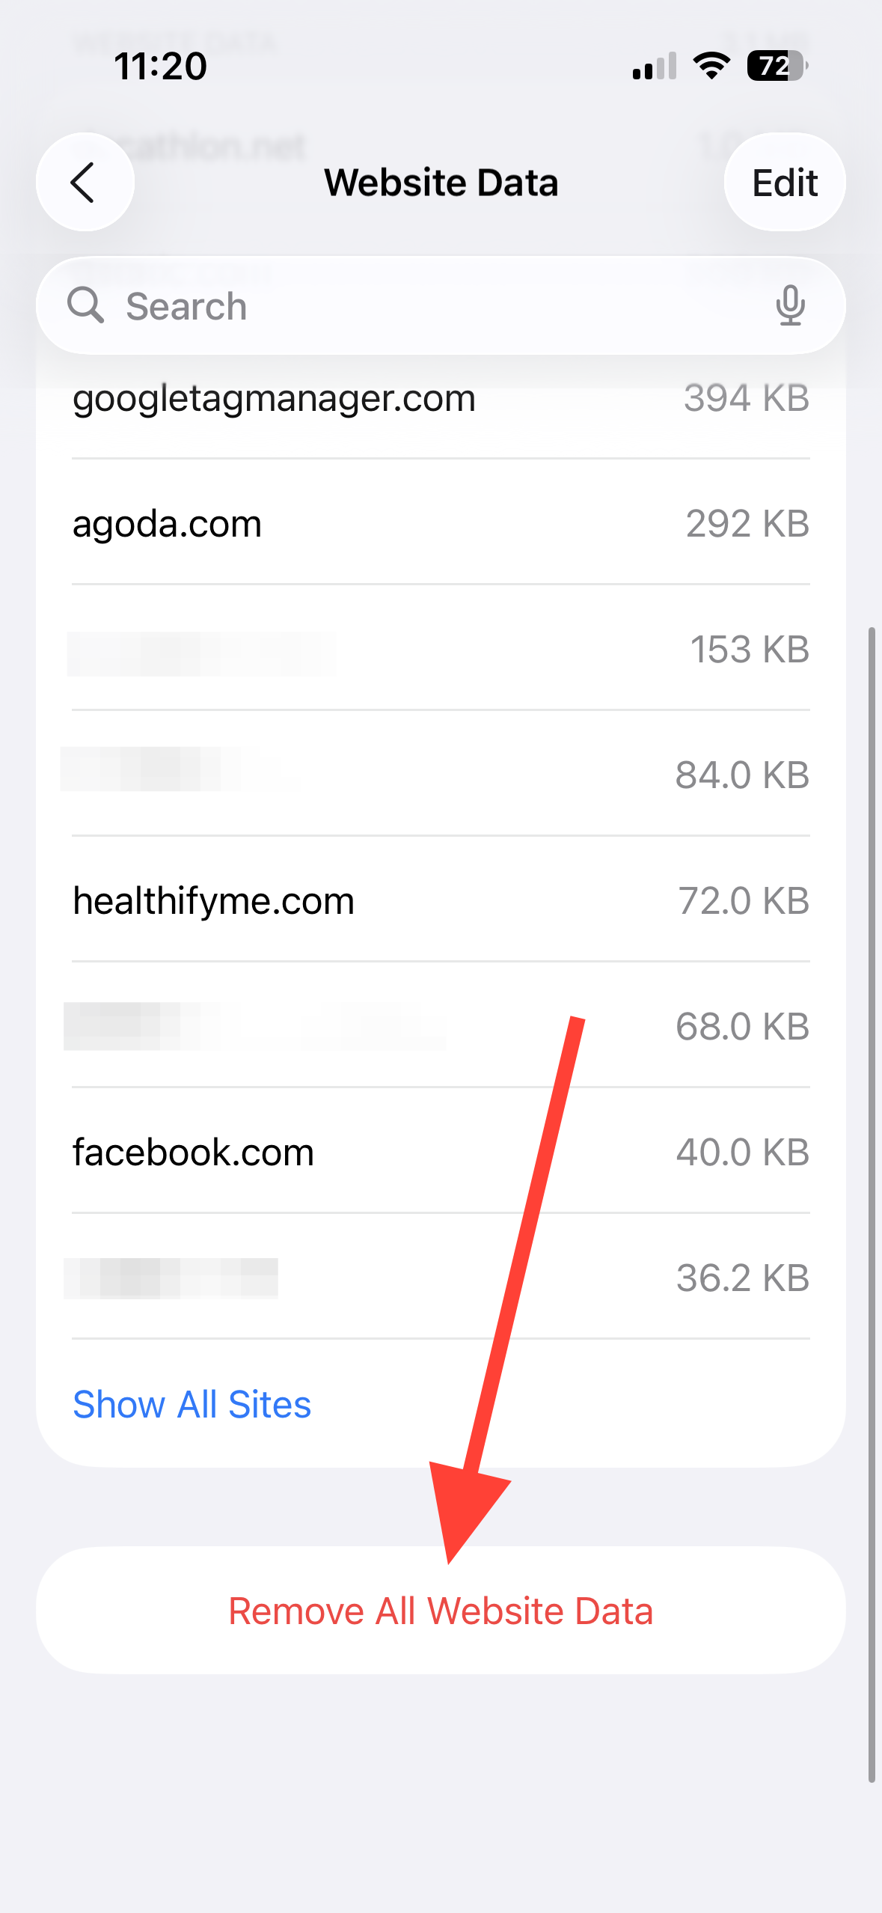882x1913 pixels.
Task: Select the blurred 84.0 KB entry
Action: coord(441,774)
